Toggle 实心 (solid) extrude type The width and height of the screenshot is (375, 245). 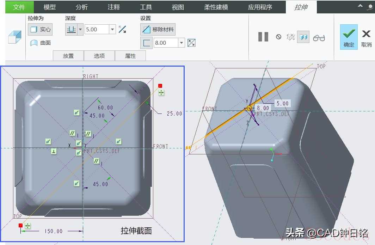tap(40, 30)
